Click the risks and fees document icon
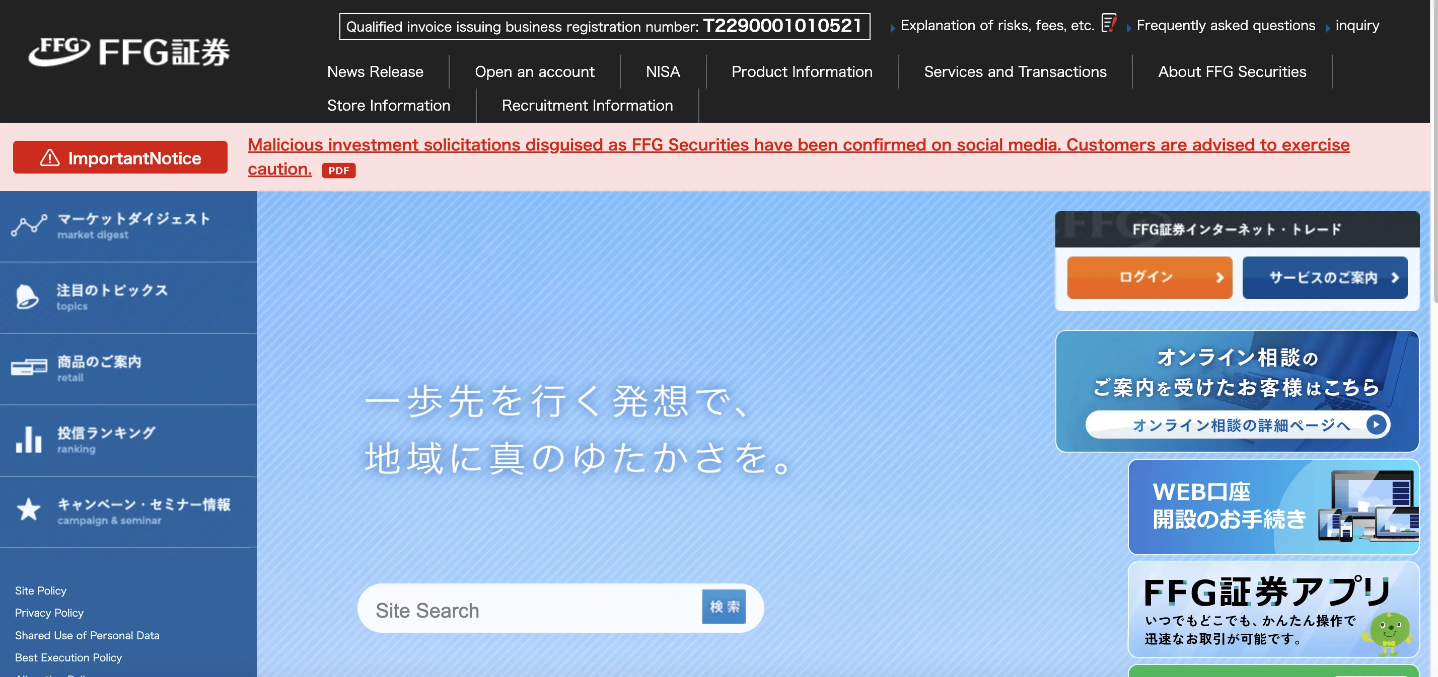Image resolution: width=1438 pixels, height=677 pixels. tap(1109, 23)
